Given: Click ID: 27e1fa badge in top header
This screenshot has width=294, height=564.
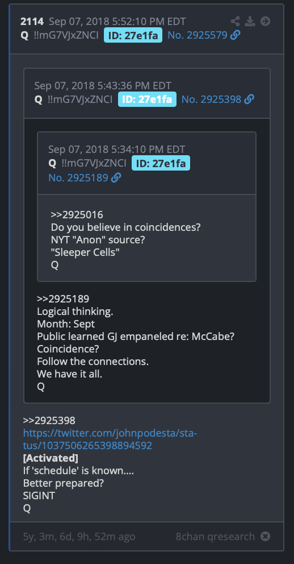Looking at the screenshot, I should (x=133, y=35).
